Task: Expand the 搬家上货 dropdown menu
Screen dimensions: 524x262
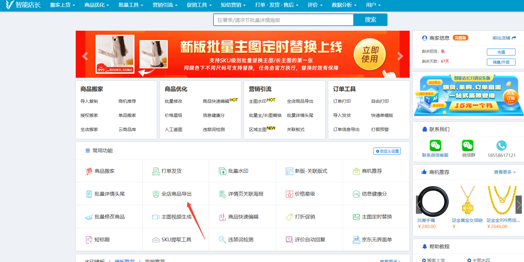Action: tap(63, 5)
